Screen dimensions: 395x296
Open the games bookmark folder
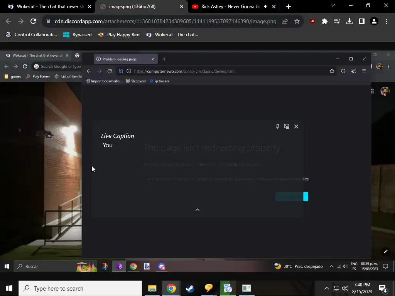click(x=13, y=77)
